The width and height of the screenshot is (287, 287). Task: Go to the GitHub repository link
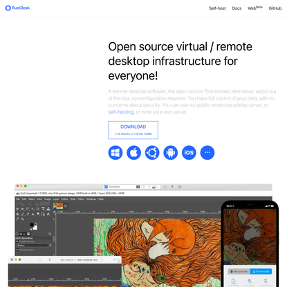pos(275,8)
